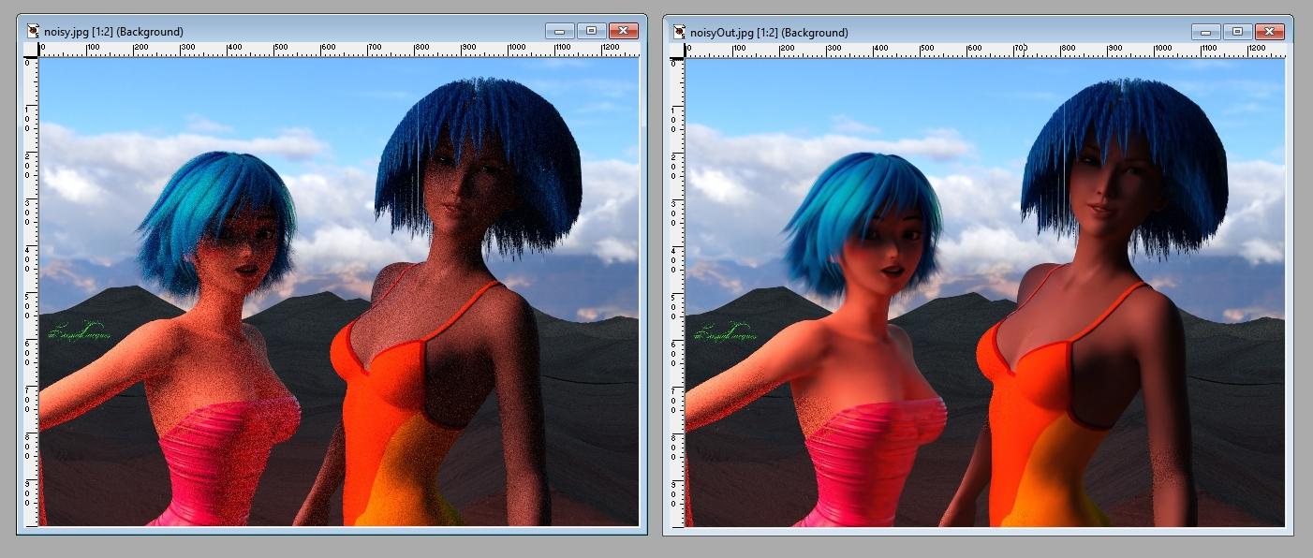Close the noisyOut.jpg window
The width and height of the screenshot is (1313, 558).
click(1269, 31)
